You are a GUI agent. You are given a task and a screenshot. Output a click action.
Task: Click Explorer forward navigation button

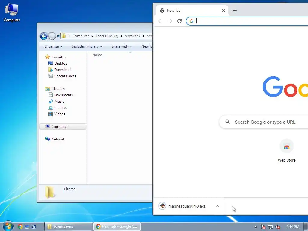pyautogui.click(x=52, y=36)
